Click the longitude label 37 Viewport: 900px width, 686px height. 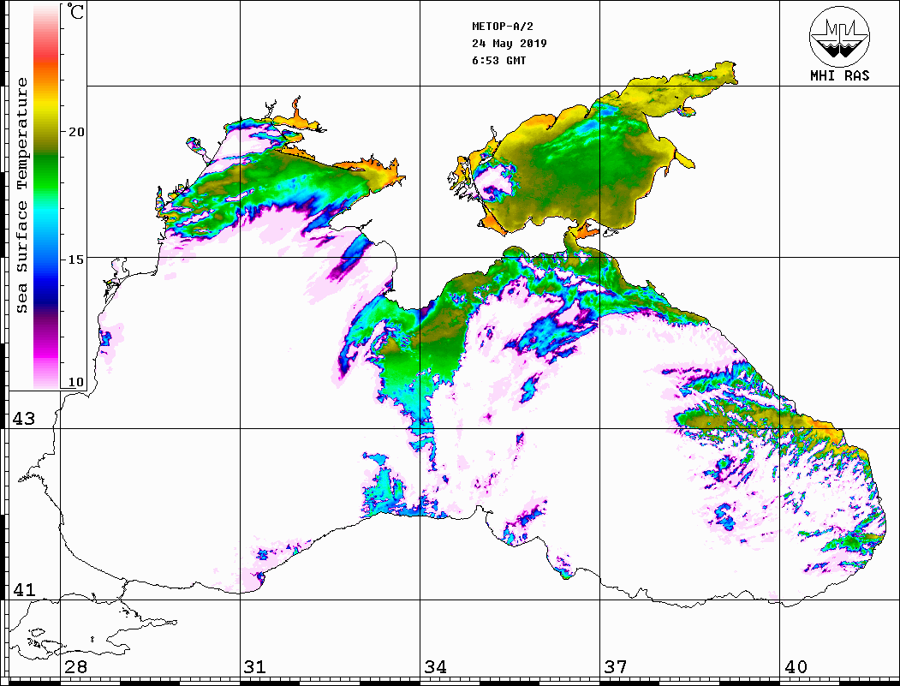tap(616, 666)
